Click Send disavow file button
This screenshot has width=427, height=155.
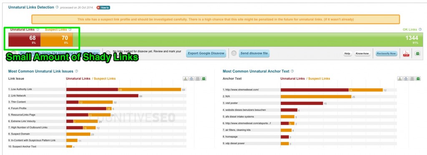pyautogui.click(x=254, y=53)
